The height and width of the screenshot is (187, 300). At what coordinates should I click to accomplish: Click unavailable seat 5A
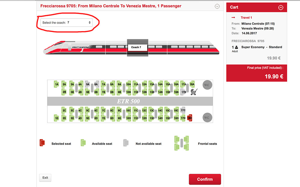point(88,84)
